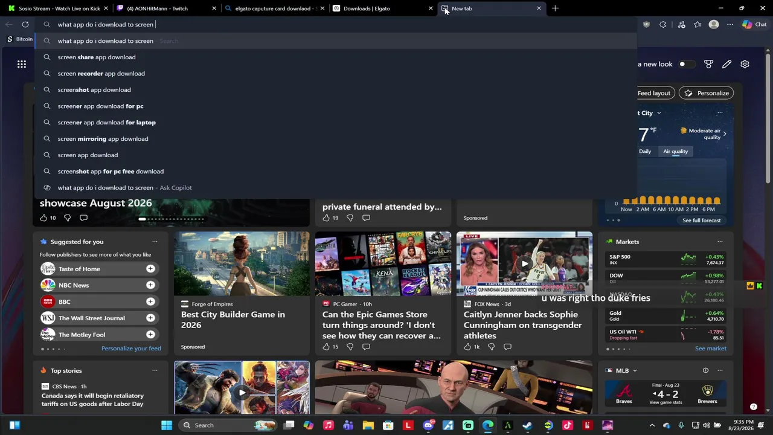
Task: Switch to the AONHitMann Twitch tab
Action: [x=167, y=8]
